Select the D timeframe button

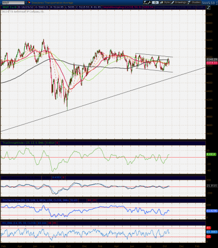(x=155, y=3)
